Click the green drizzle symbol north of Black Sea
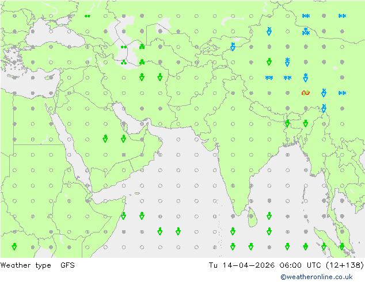Viewport: 365px width, 282px height. tap(88, 16)
